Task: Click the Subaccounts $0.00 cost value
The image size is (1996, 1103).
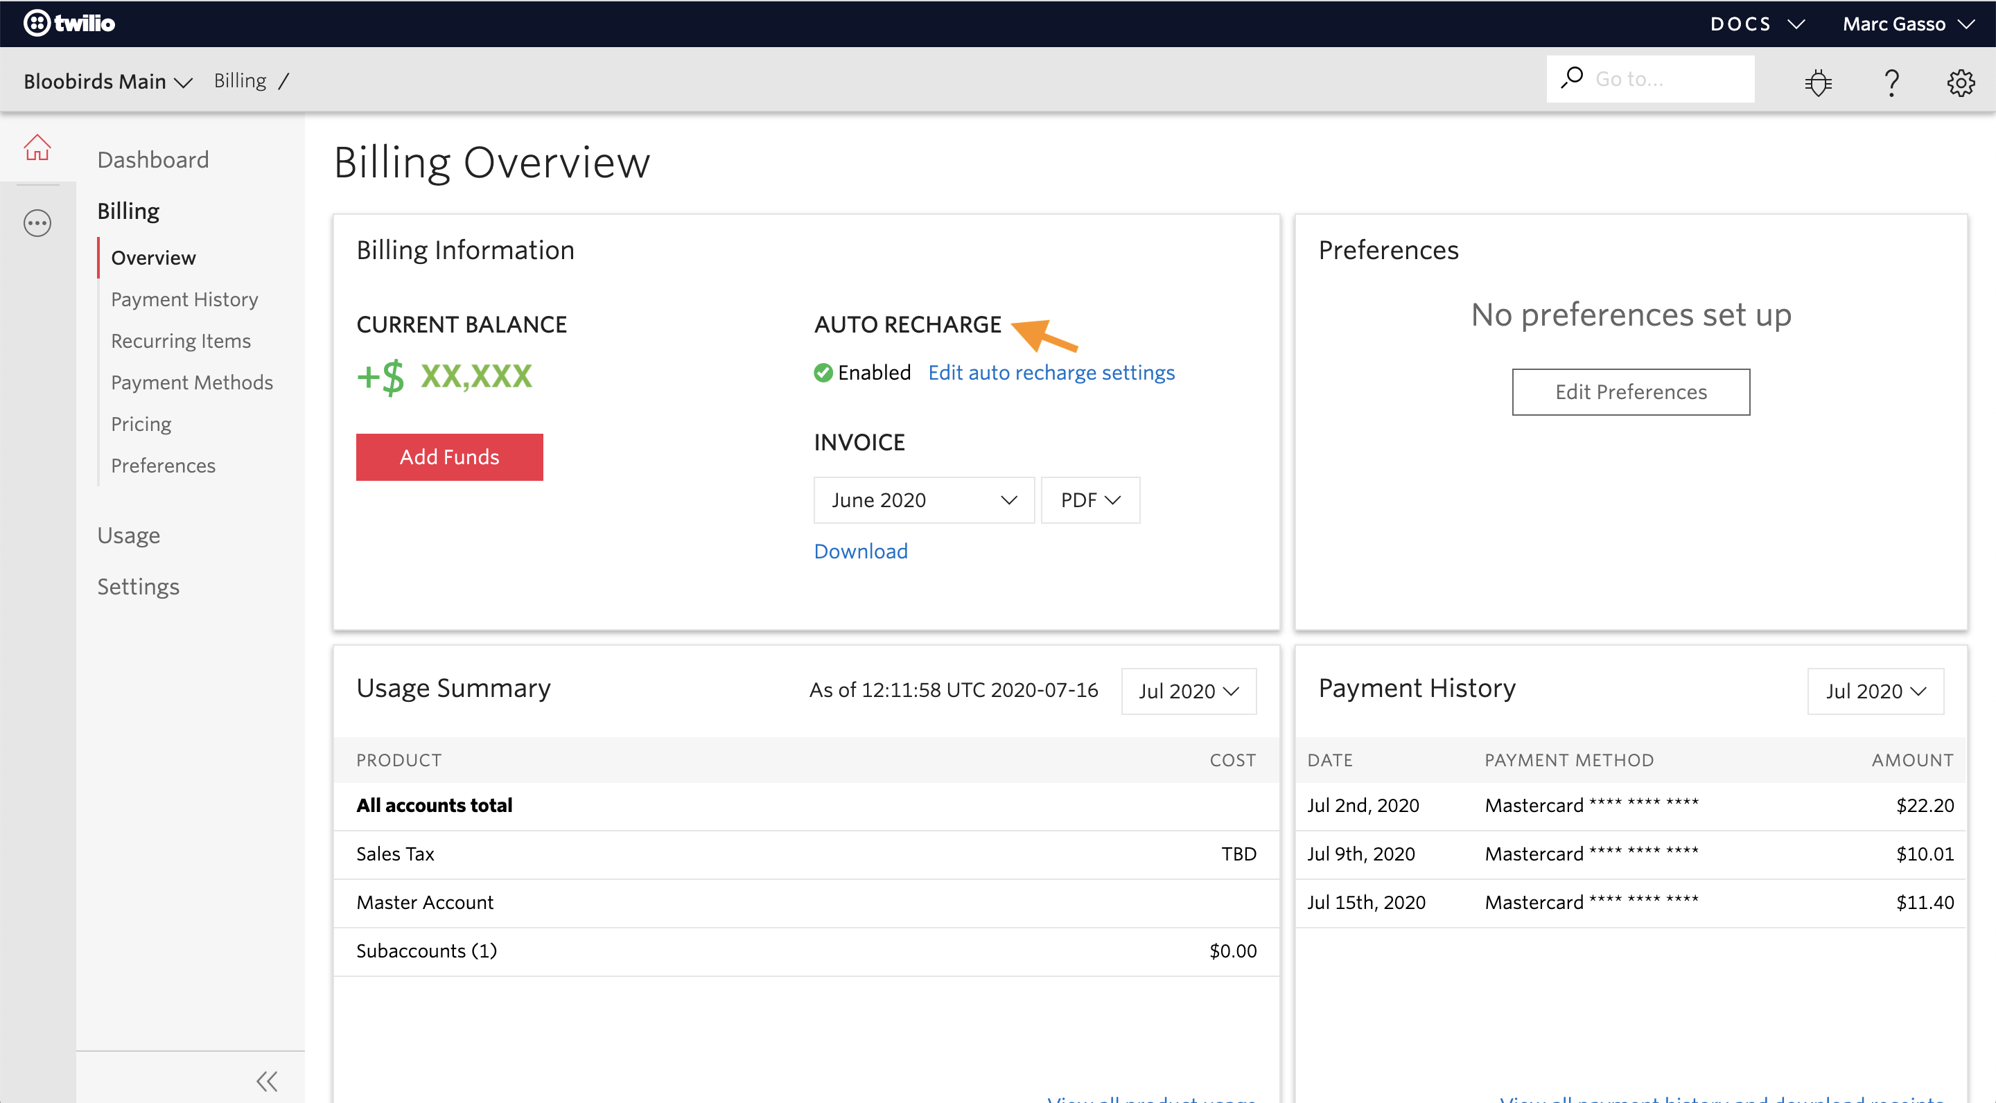Action: [x=1233, y=951]
